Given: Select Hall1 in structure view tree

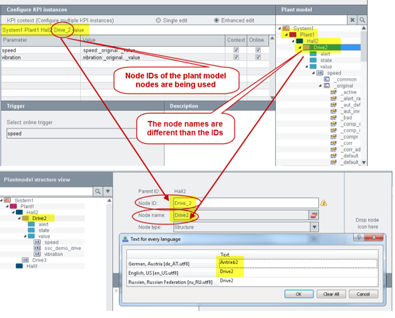Looking at the screenshot, I should pos(32,266).
